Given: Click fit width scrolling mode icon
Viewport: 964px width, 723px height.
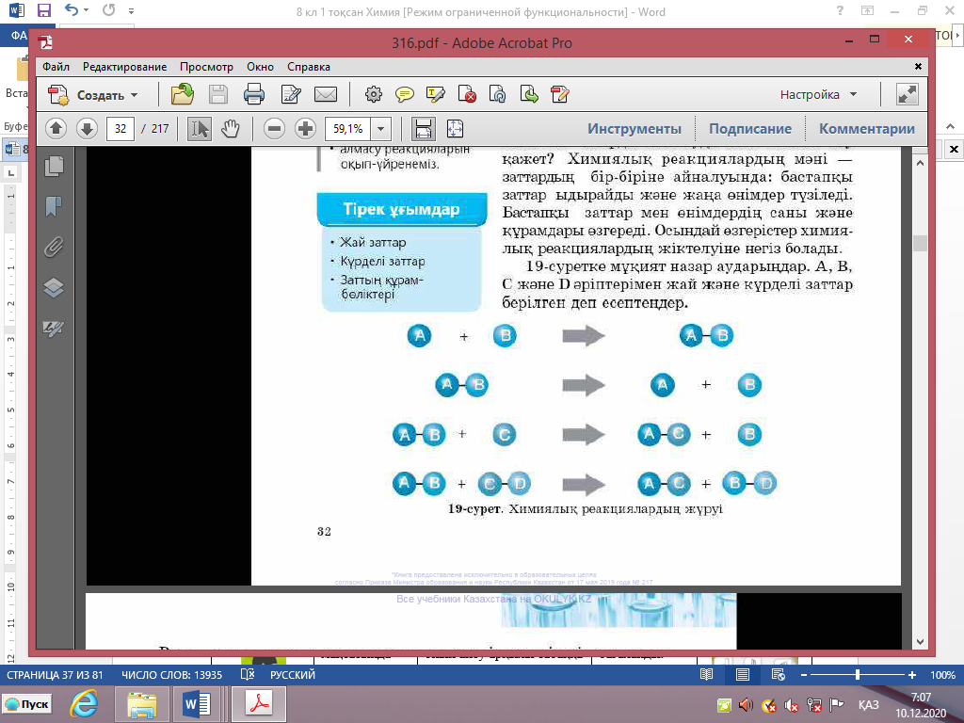Looking at the screenshot, I should pos(423,128).
